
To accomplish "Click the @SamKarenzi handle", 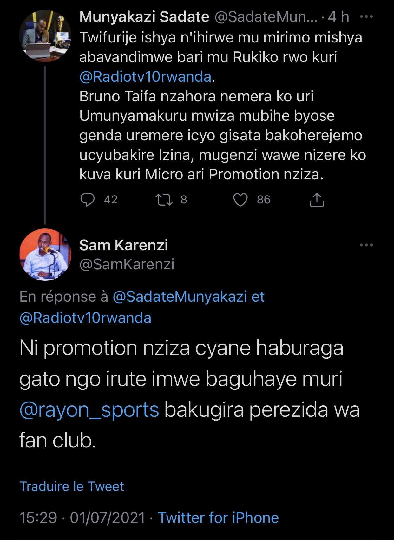I will coord(127,264).
